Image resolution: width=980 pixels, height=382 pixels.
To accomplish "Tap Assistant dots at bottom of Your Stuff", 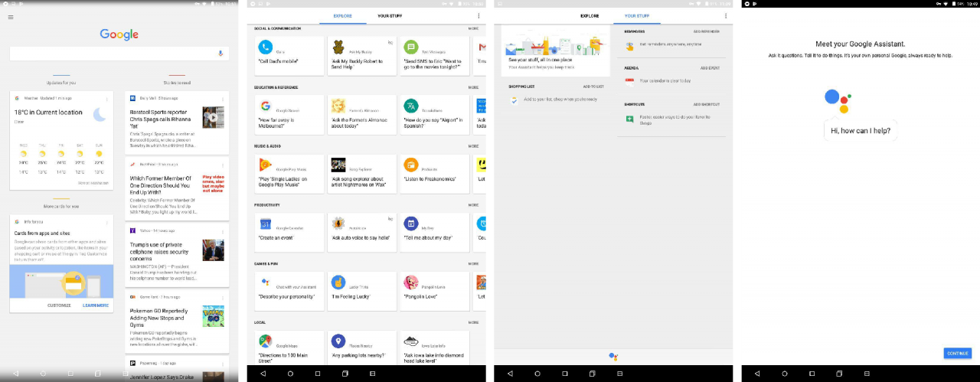I will click(613, 357).
